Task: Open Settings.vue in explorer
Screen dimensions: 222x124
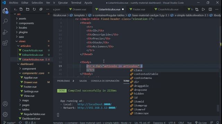Action: 31,91
